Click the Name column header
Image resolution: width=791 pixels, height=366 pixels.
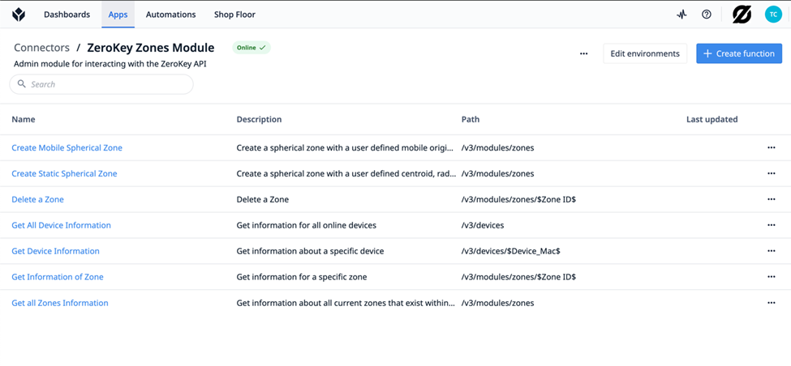point(24,119)
